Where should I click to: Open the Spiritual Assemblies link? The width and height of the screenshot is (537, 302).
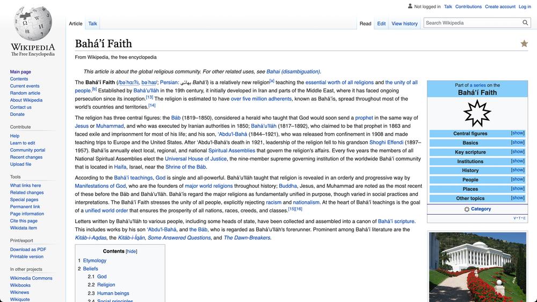pyautogui.click(x=232, y=151)
